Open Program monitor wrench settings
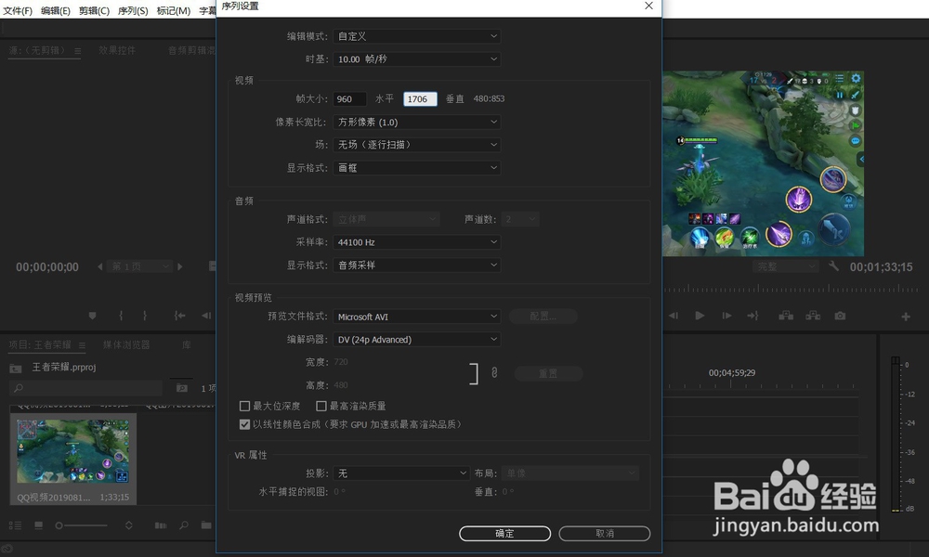Screen dimensions: 929x557 (x=833, y=266)
